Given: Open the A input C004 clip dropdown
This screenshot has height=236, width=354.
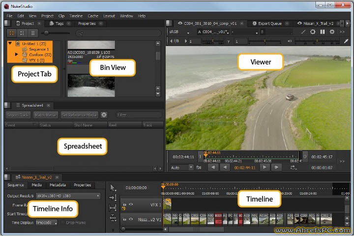Looking at the screenshot, I should (213, 32).
